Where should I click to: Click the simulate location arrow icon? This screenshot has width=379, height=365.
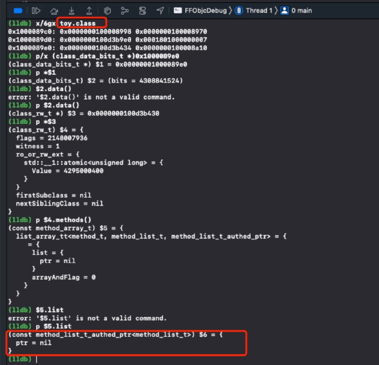coord(160,10)
